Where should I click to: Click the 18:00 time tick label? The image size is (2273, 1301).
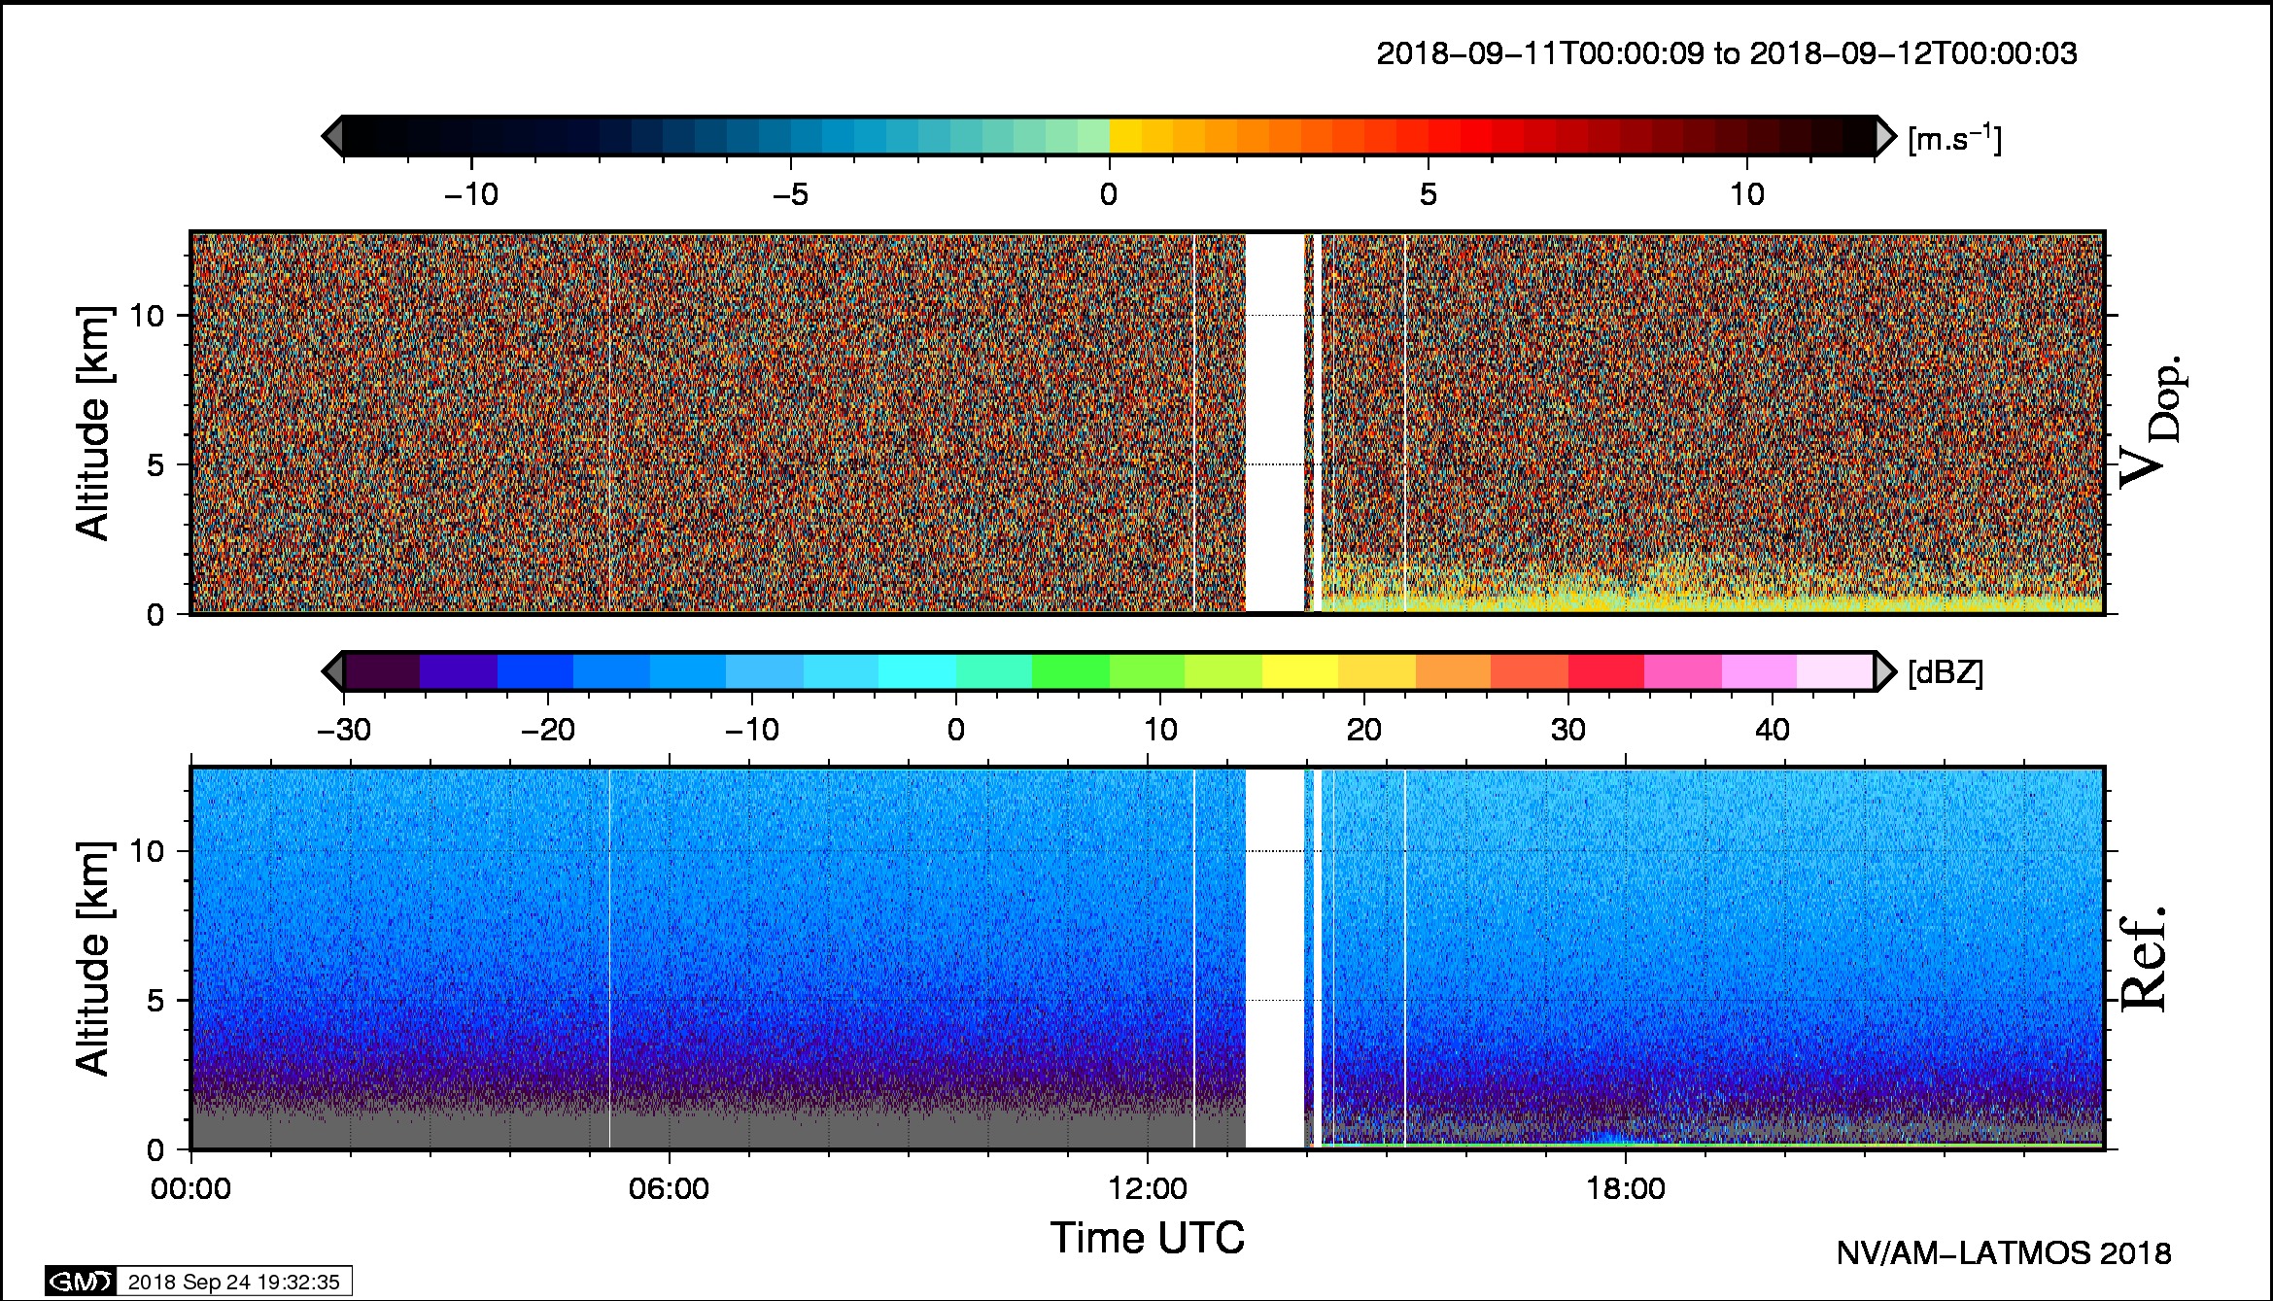click(1626, 1188)
